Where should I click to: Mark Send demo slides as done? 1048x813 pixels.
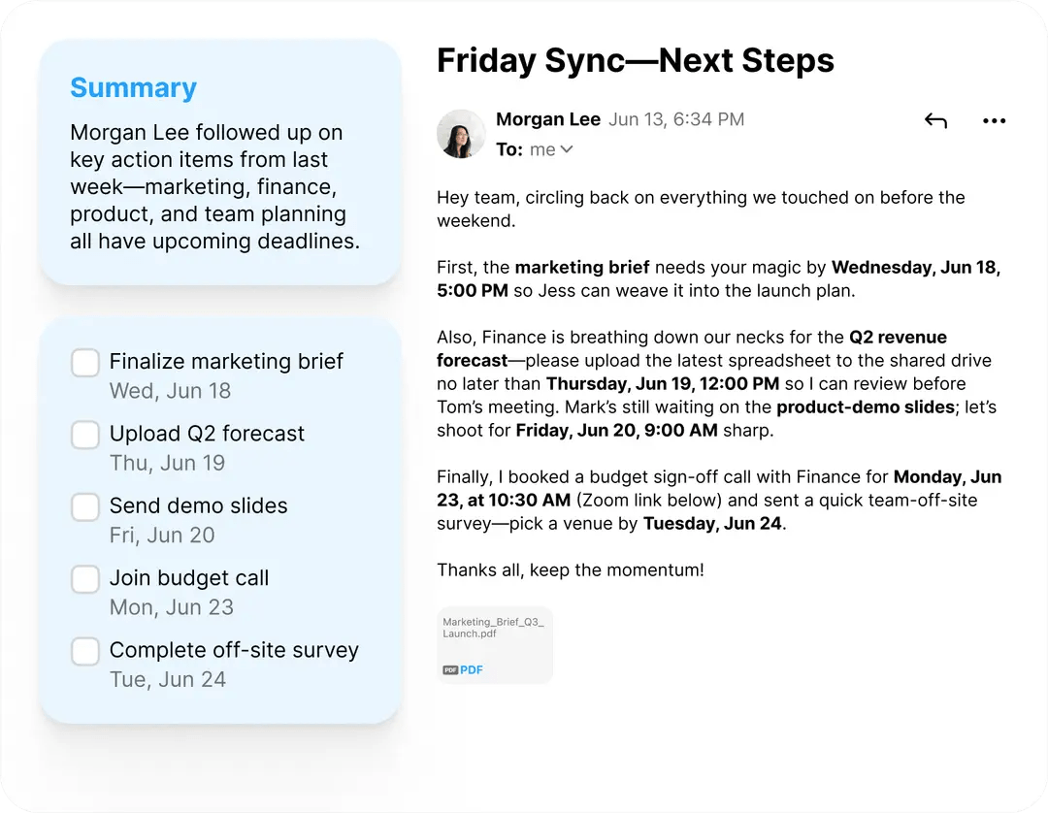[x=85, y=506]
